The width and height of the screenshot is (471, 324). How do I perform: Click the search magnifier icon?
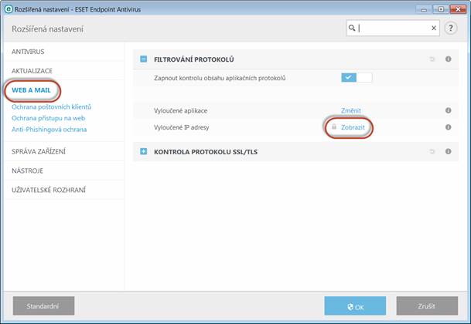tap(352, 28)
